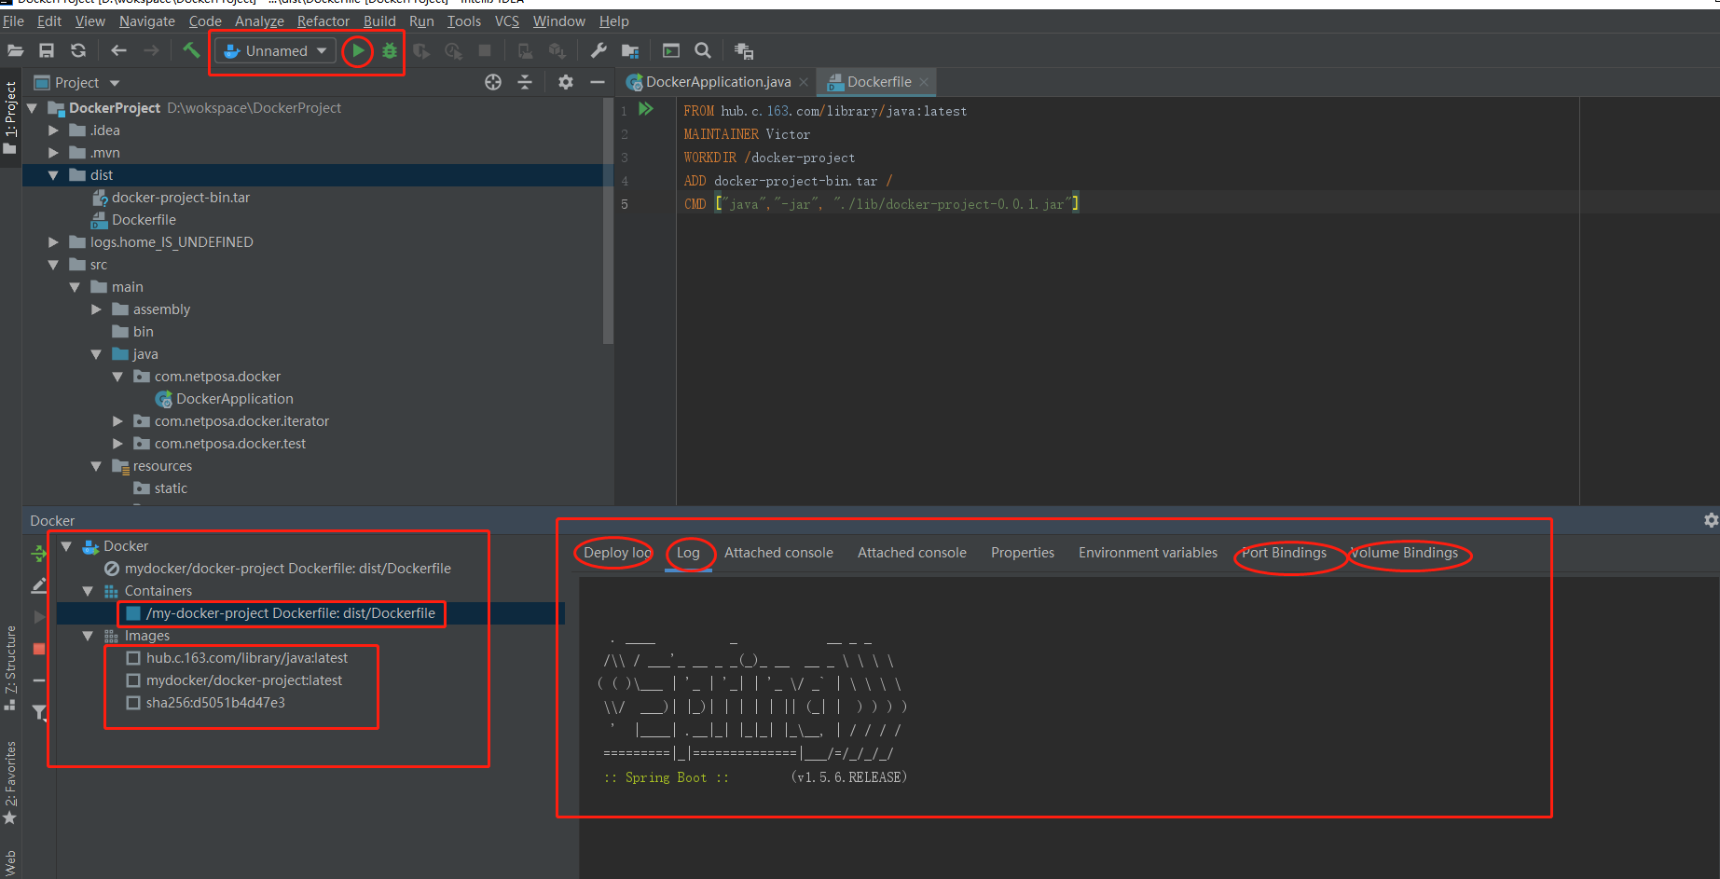Switch to the Properties tab

(x=1023, y=553)
